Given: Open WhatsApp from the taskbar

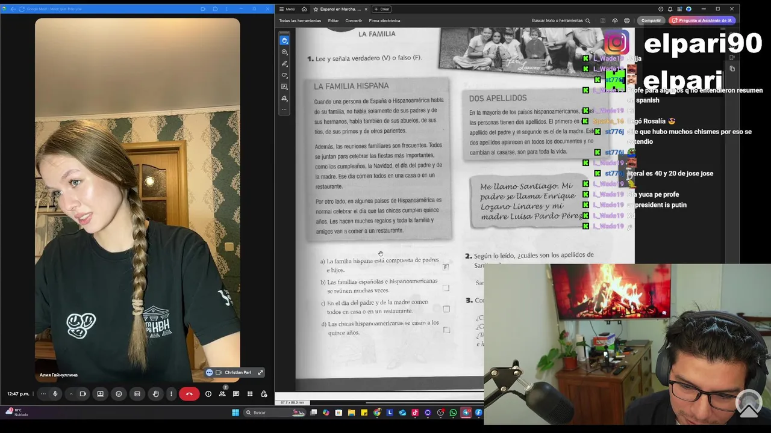Looking at the screenshot, I should (453, 413).
